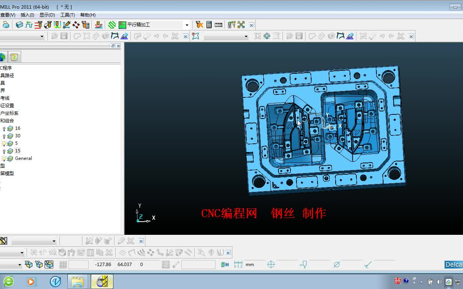This screenshot has height=289, width=463.
Task: Click the Delcam logo button
Action: click(x=454, y=265)
